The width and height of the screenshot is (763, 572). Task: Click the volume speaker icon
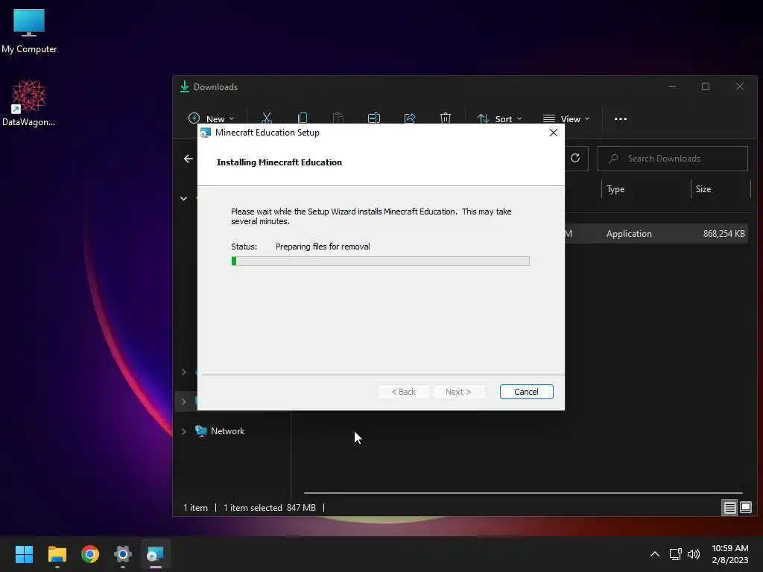tap(694, 554)
